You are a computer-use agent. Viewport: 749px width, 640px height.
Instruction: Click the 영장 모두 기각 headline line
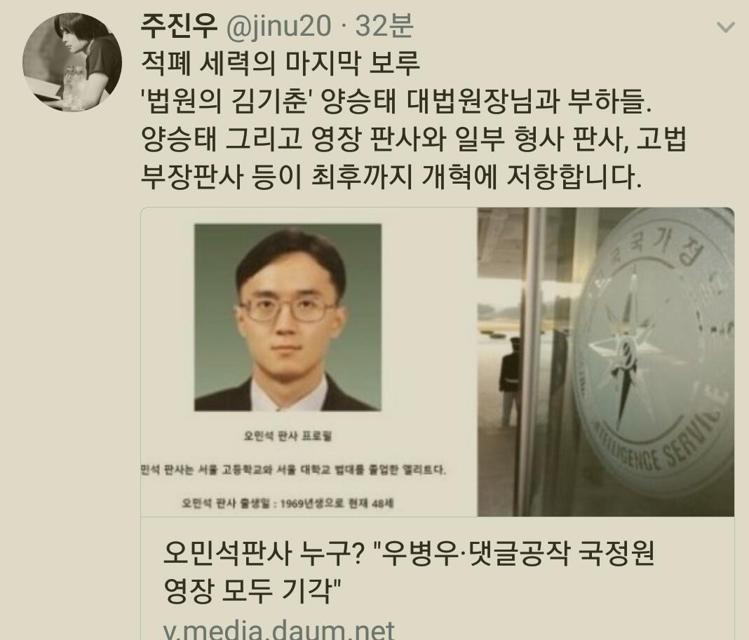click(x=252, y=591)
